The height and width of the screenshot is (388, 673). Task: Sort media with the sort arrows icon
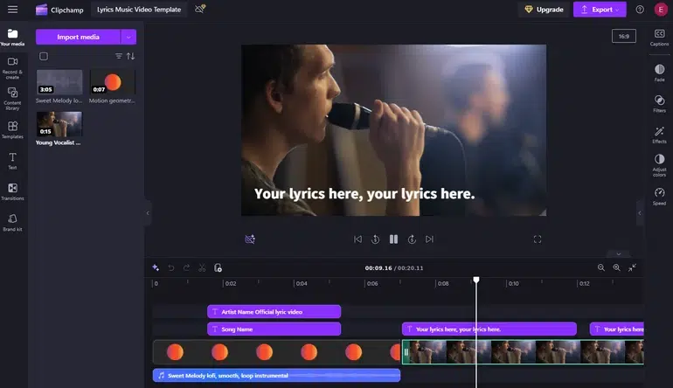[x=130, y=56]
